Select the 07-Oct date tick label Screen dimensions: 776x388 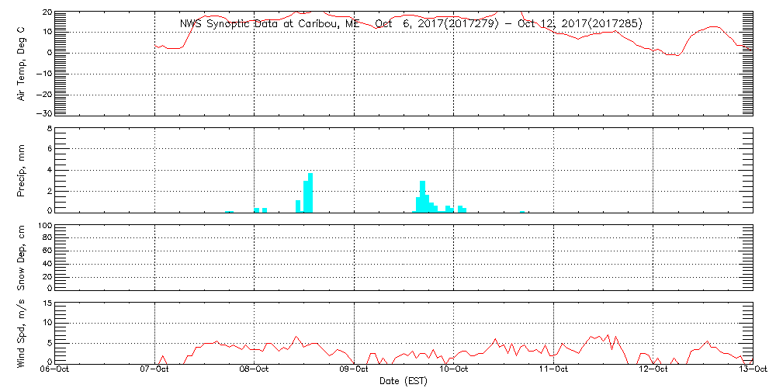pyautogui.click(x=154, y=371)
